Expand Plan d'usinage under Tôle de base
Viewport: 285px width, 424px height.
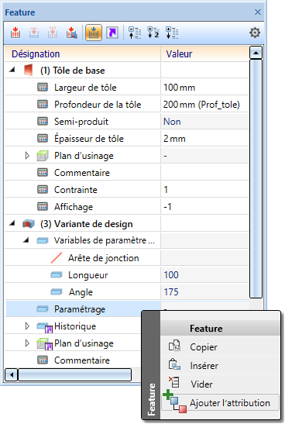[27, 156]
